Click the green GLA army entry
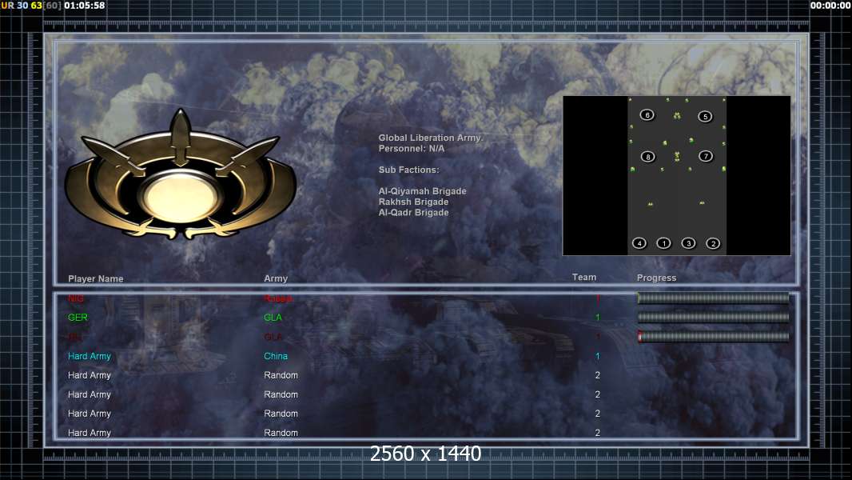Viewport: 852px width, 480px height. tap(273, 317)
